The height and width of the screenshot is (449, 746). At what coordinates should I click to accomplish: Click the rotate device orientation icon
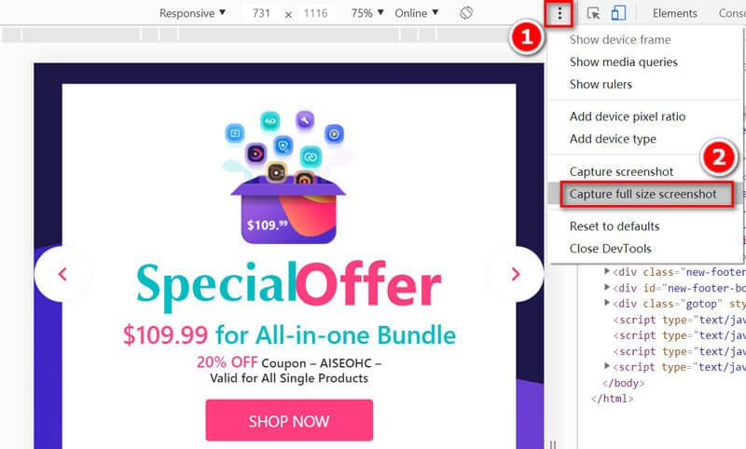466,13
